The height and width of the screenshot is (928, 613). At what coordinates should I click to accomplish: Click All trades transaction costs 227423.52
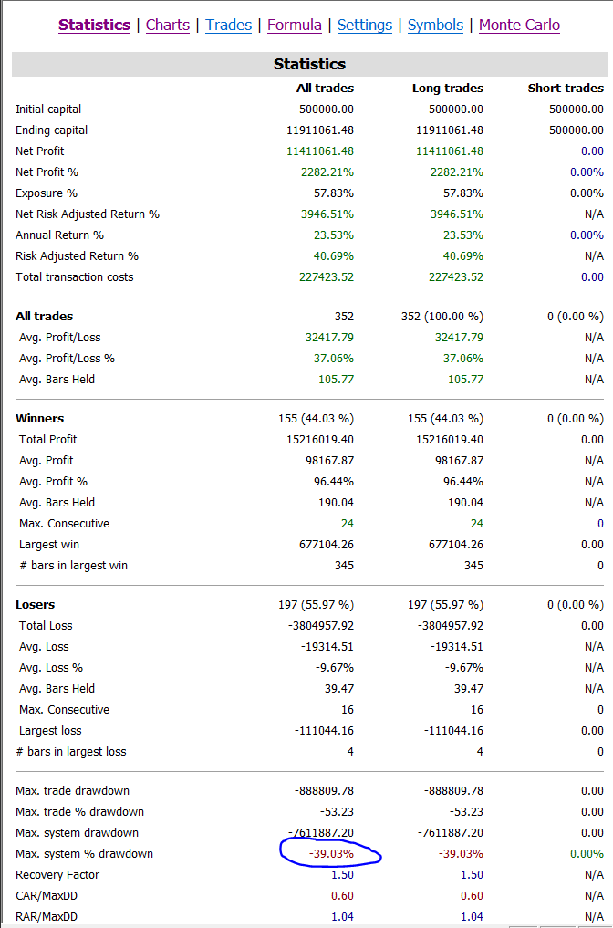pos(327,277)
